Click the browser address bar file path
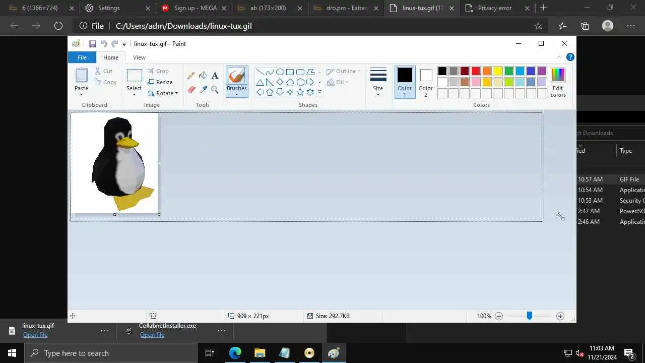The image size is (645, 363). [x=184, y=26]
